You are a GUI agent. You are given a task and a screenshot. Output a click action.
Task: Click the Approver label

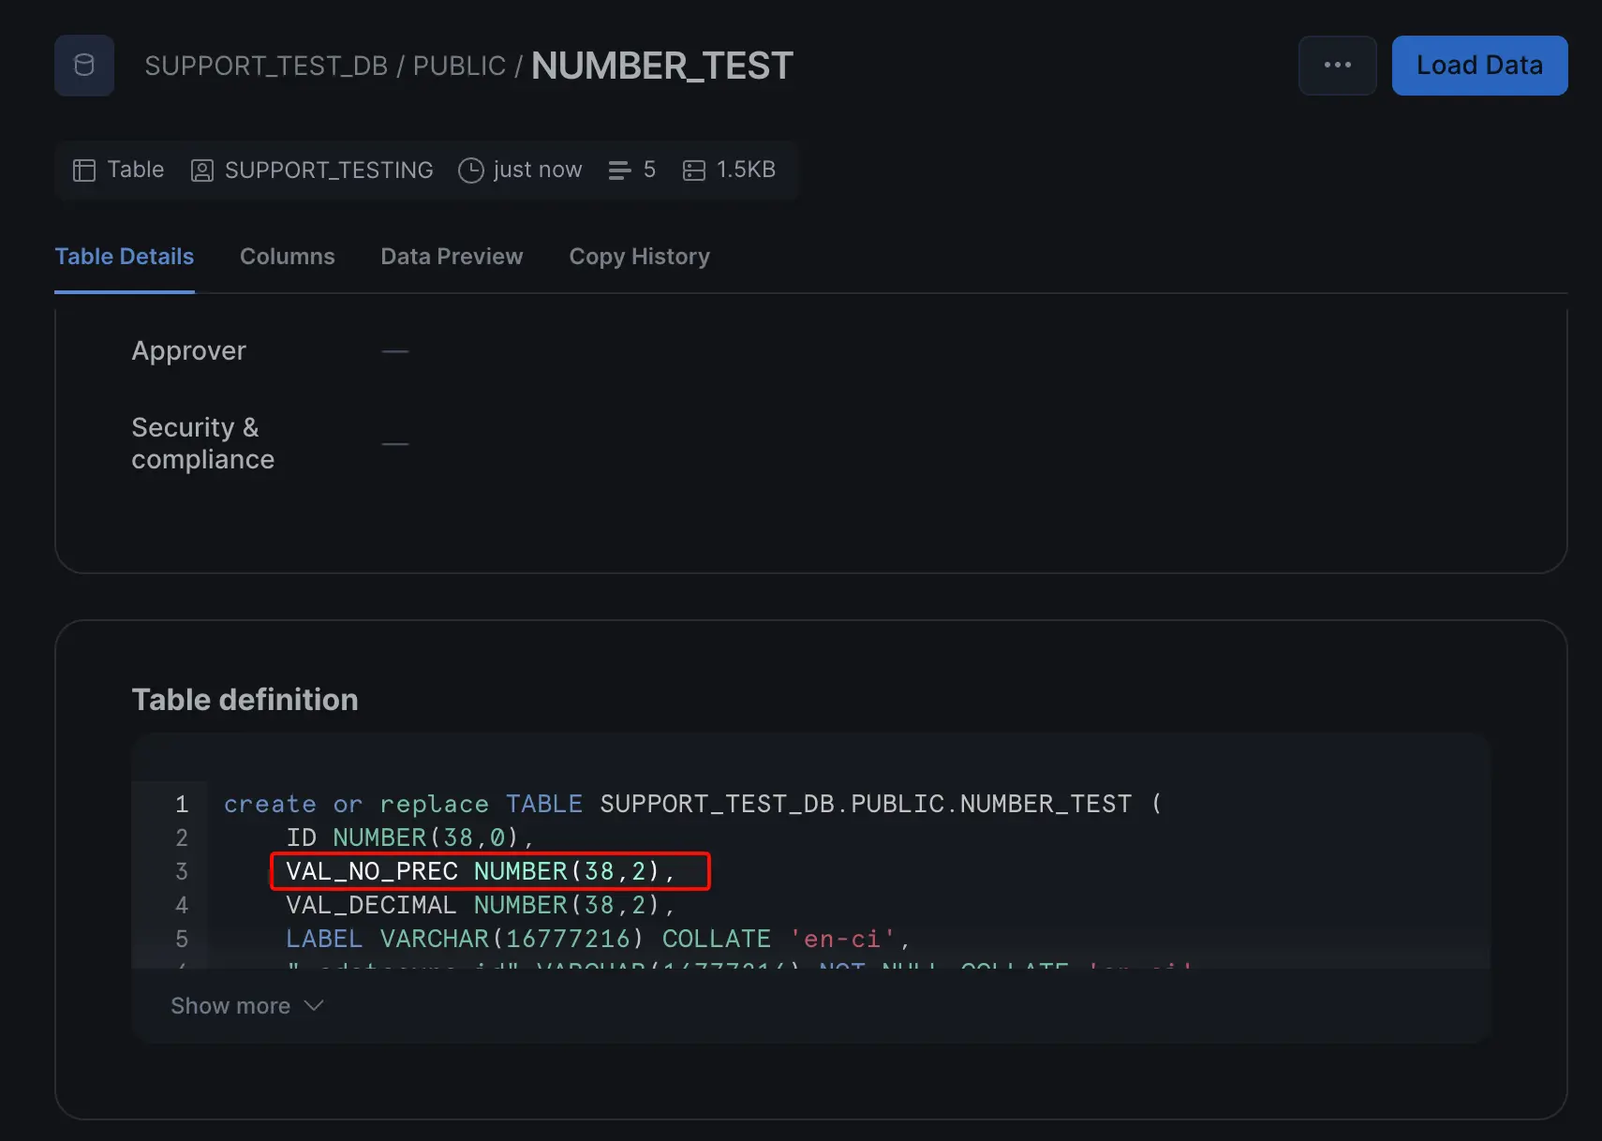click(189, 350)
